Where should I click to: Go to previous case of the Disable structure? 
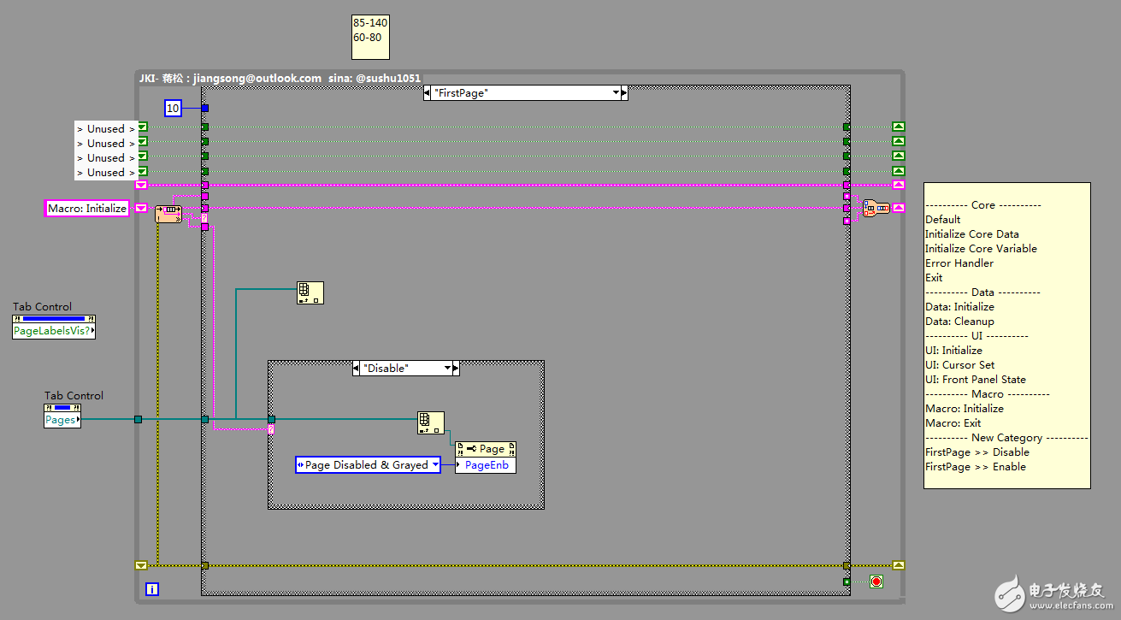[x=357, y=369]
